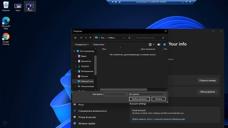Image resolution: width=228 pixels, height=128 pixels.
Task: Expand the address bar path history
Action: point(124,38)
